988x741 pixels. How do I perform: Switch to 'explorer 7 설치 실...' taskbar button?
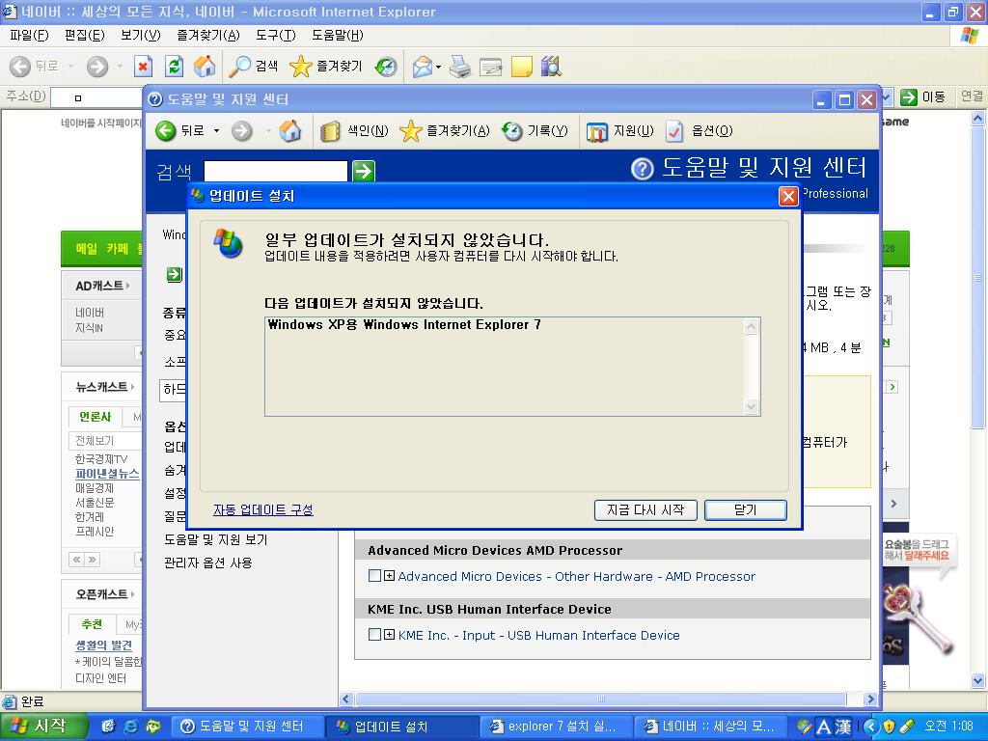point(555,727)
